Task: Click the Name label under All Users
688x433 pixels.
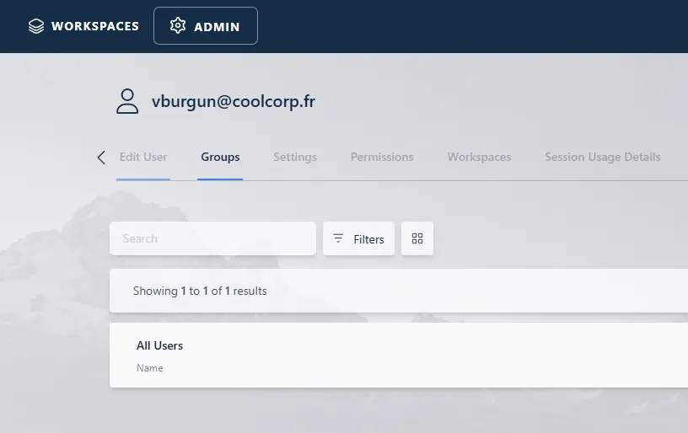Action: click(150, 368)
